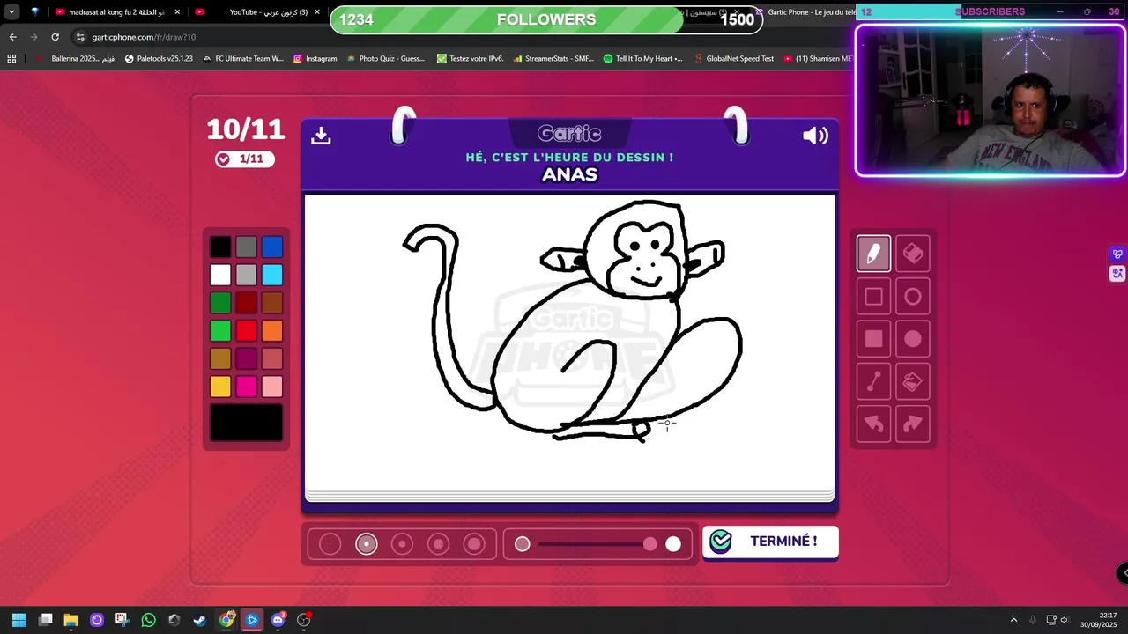Viewport: 1128px width, 634px height.
Task: Switch to Discord in the taskbar
Action: 278,620
